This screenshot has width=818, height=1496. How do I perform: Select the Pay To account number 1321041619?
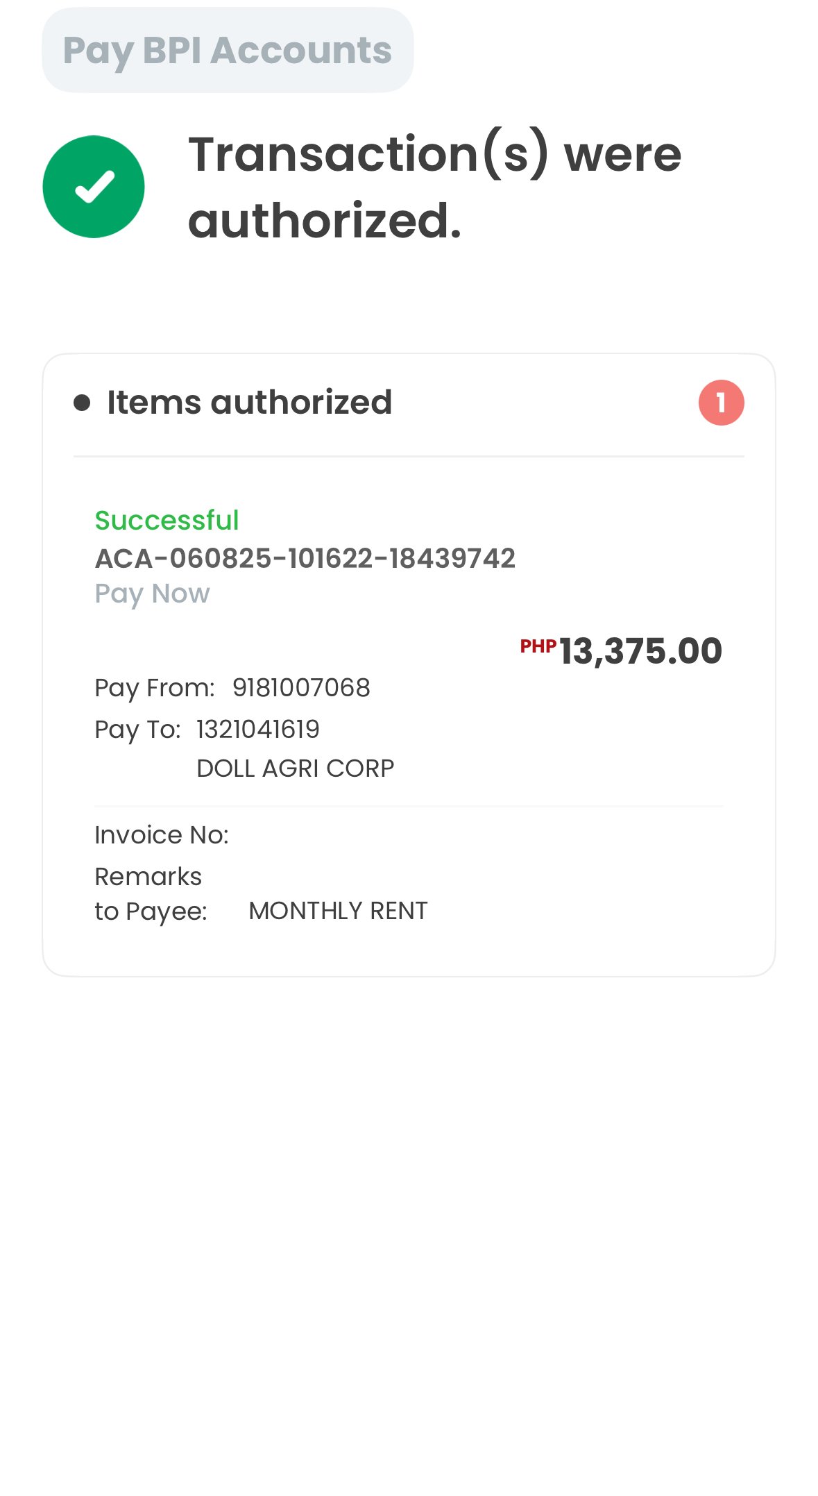(x=258, y=729)
